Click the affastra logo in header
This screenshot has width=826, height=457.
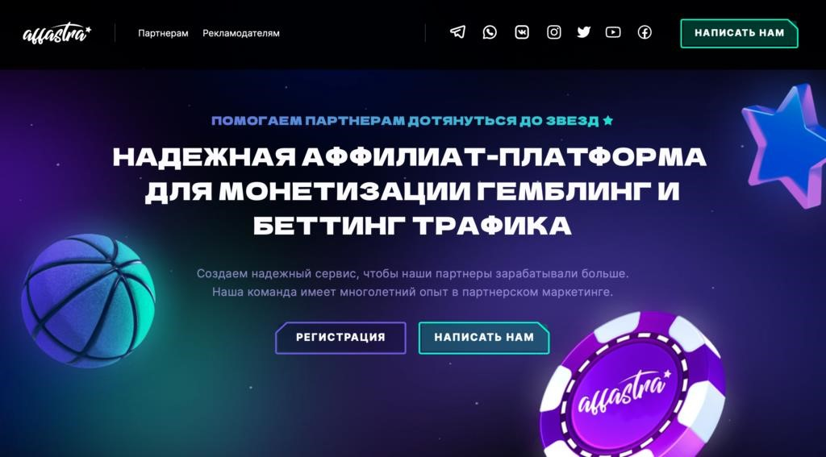coord(57,32)
